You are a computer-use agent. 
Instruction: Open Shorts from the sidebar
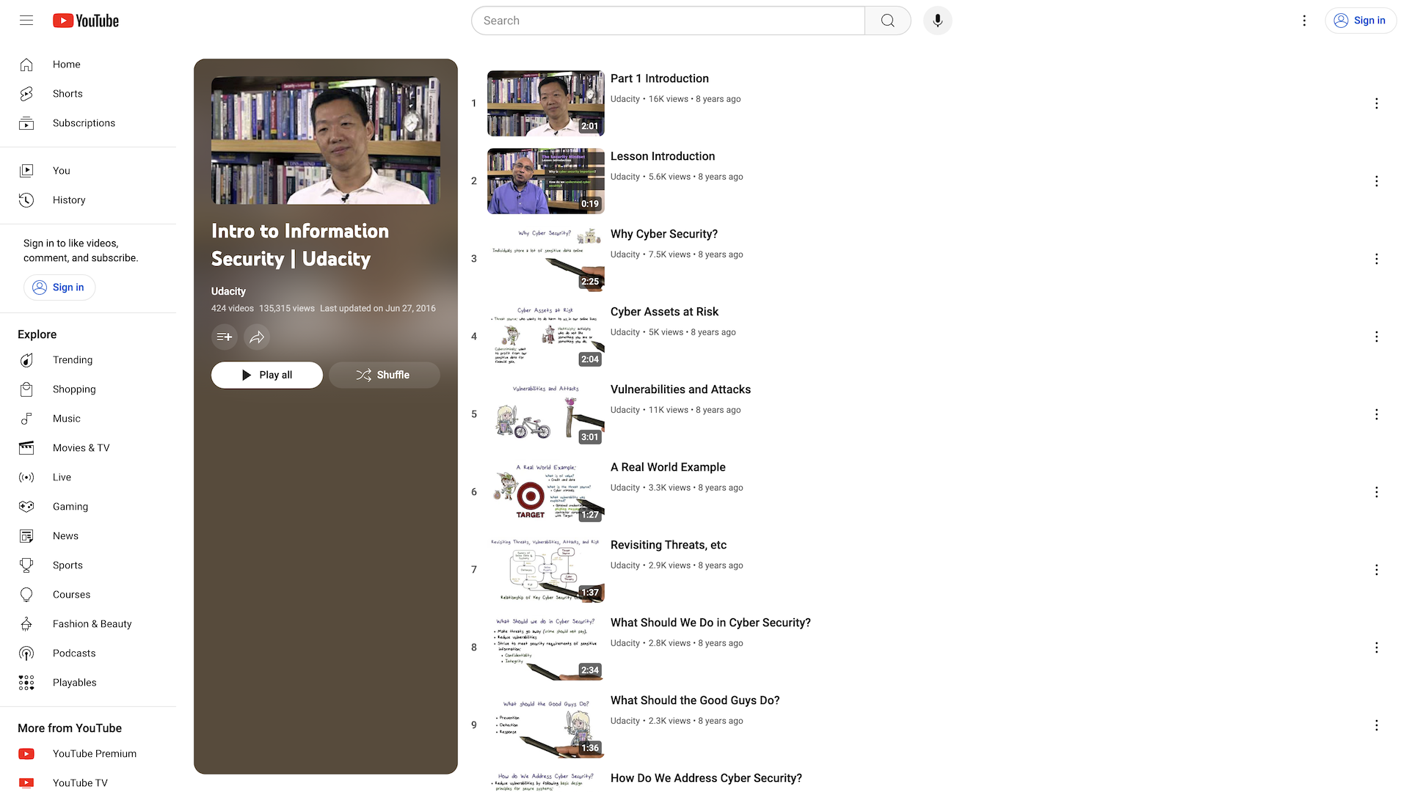[x=88, y=94]
